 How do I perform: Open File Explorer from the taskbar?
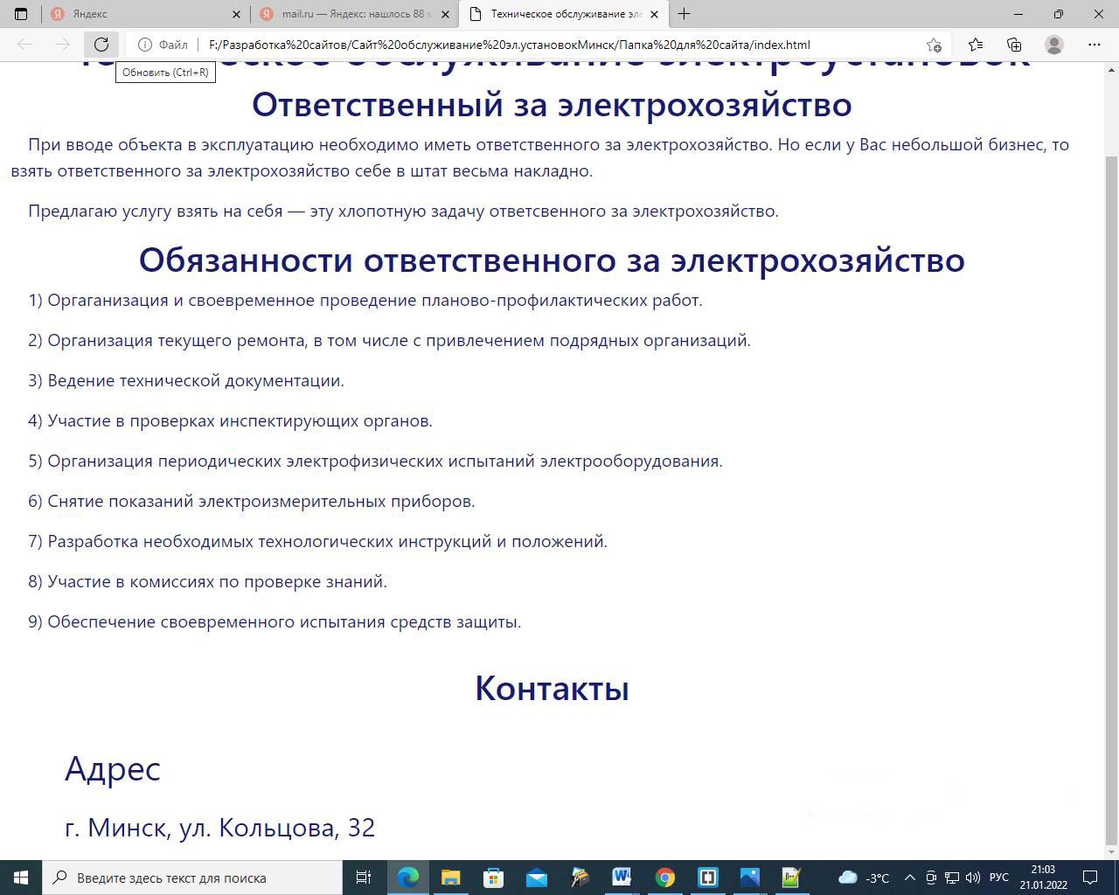tap(450, 877)
